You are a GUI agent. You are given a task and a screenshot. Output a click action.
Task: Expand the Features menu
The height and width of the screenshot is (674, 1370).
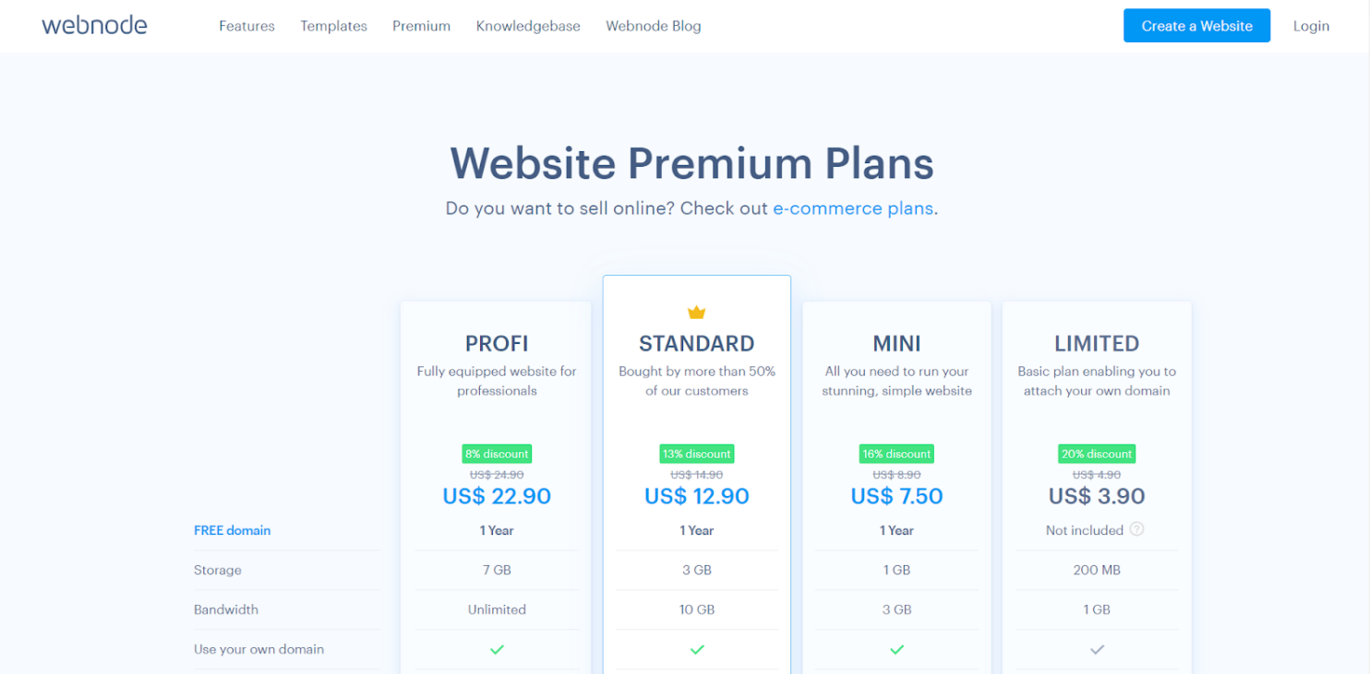coord(246,26)
